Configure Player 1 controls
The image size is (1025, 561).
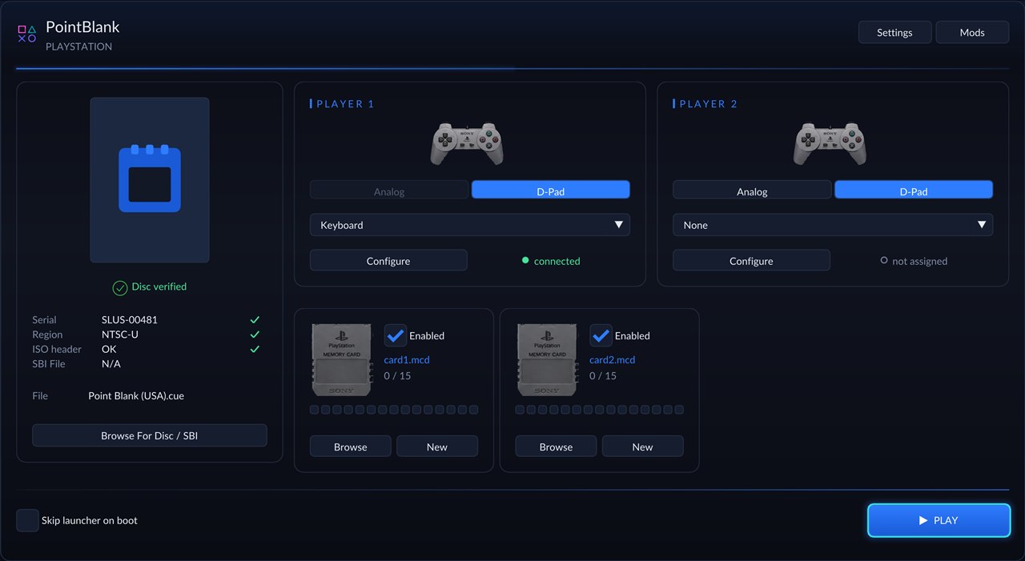point(388,261)
